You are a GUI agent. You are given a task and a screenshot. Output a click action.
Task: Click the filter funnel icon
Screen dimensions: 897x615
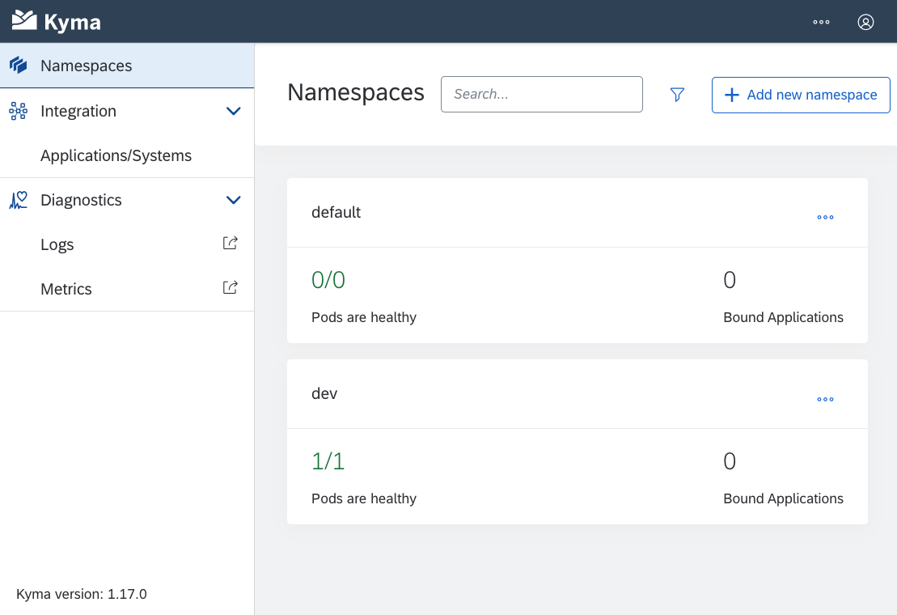tap(677, 95)
